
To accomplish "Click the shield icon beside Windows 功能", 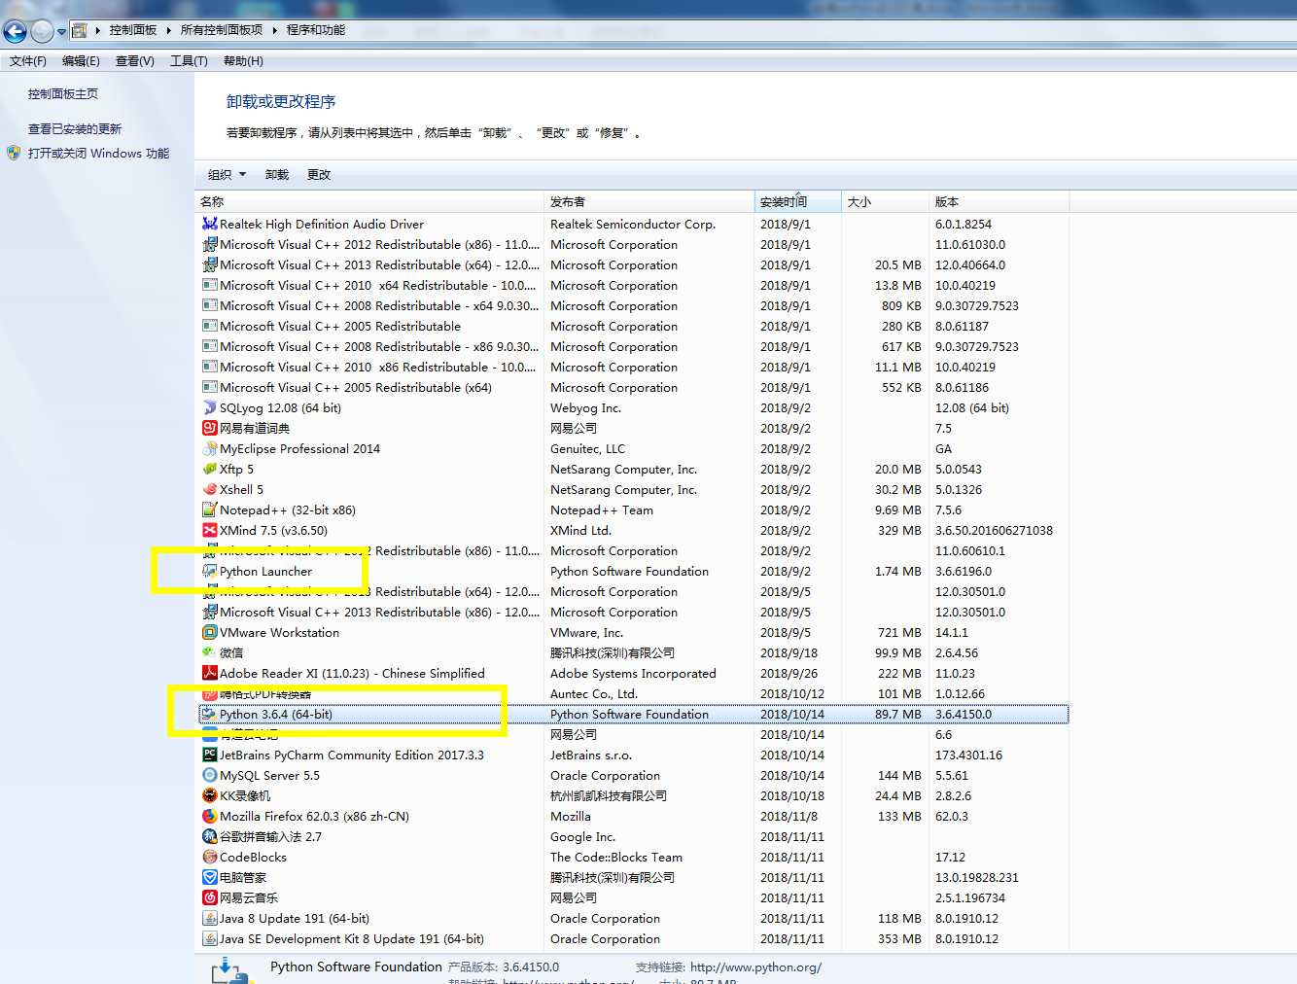I will [x=14, y=153].
